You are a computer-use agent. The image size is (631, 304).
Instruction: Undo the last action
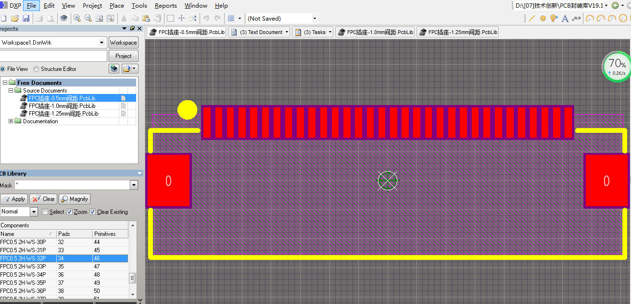[206, 18]
